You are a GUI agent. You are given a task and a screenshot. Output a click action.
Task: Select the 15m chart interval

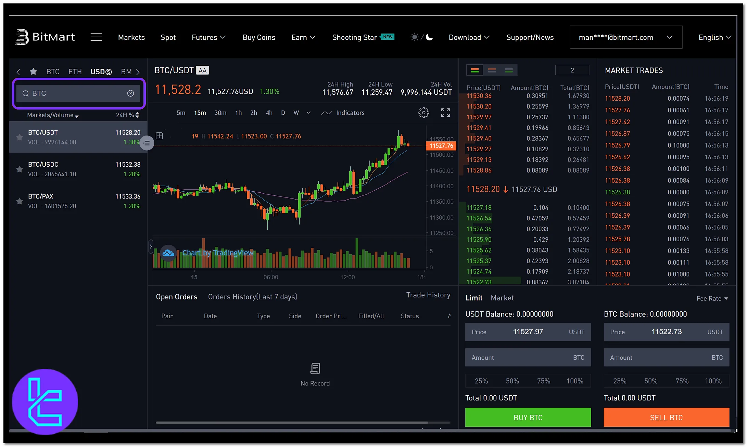pyautogui.click(x=200, y=113)
